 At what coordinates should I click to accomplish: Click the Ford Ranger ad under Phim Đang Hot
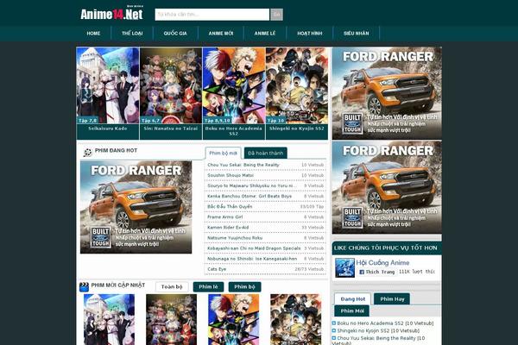pos(136,207)
